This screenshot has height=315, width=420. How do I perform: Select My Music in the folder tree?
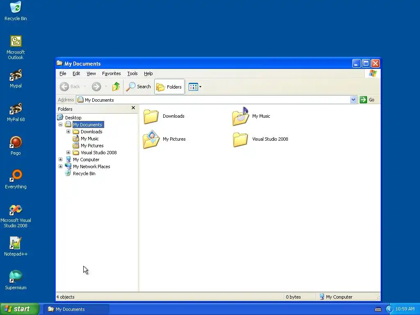[x=89, y=139]
